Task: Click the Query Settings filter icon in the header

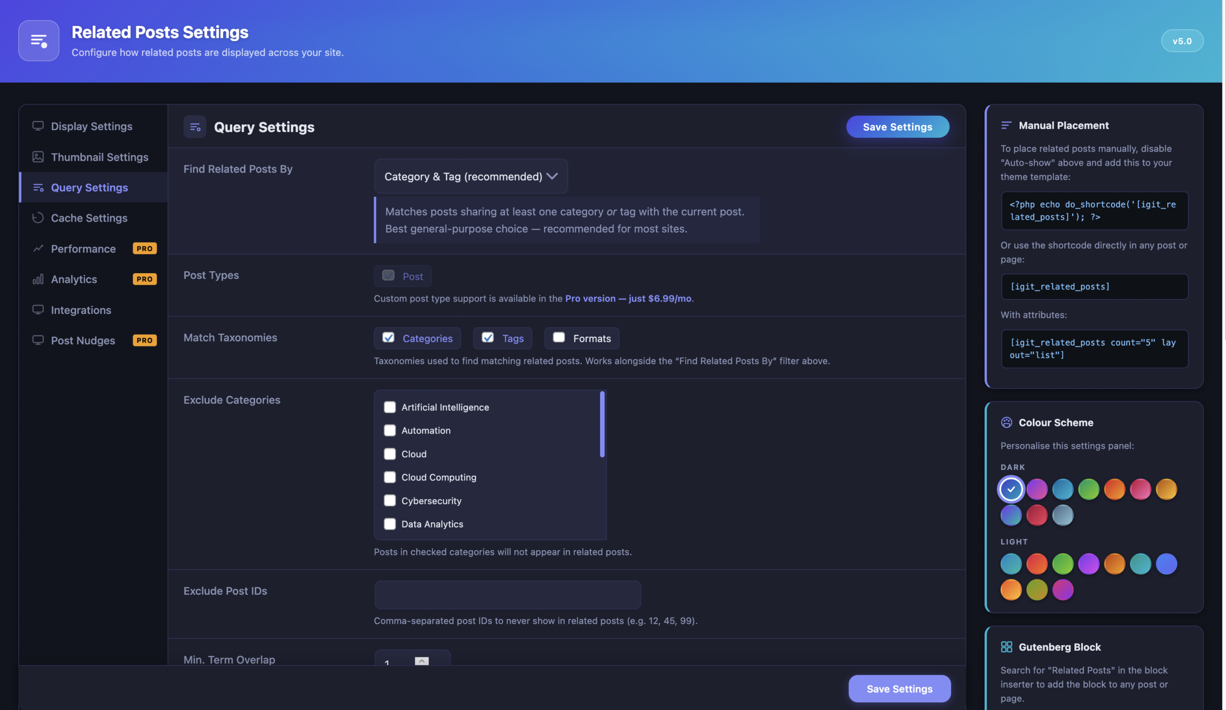Action: 194,126
